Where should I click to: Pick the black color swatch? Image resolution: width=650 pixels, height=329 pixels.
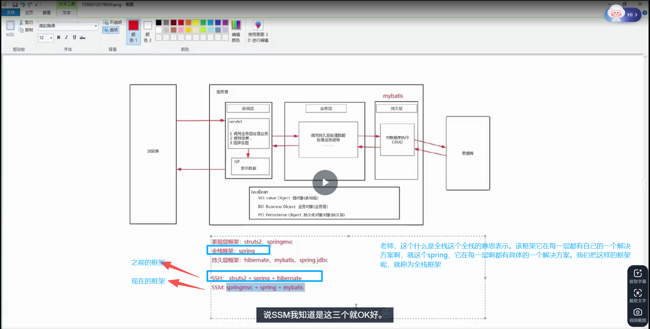[158, 23]
